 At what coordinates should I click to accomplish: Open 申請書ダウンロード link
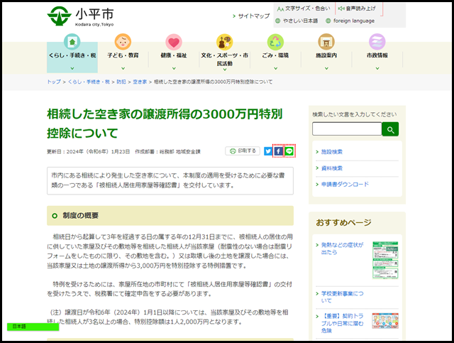pyautogui.click(x=345, y=184)
